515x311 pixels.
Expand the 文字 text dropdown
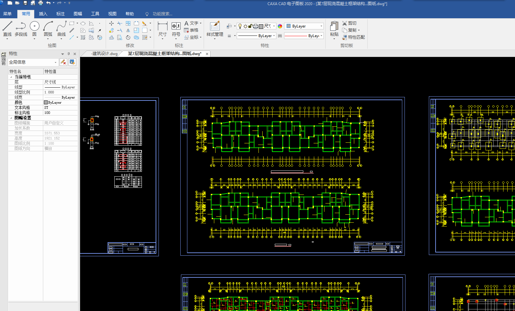[x=201, y=23]
